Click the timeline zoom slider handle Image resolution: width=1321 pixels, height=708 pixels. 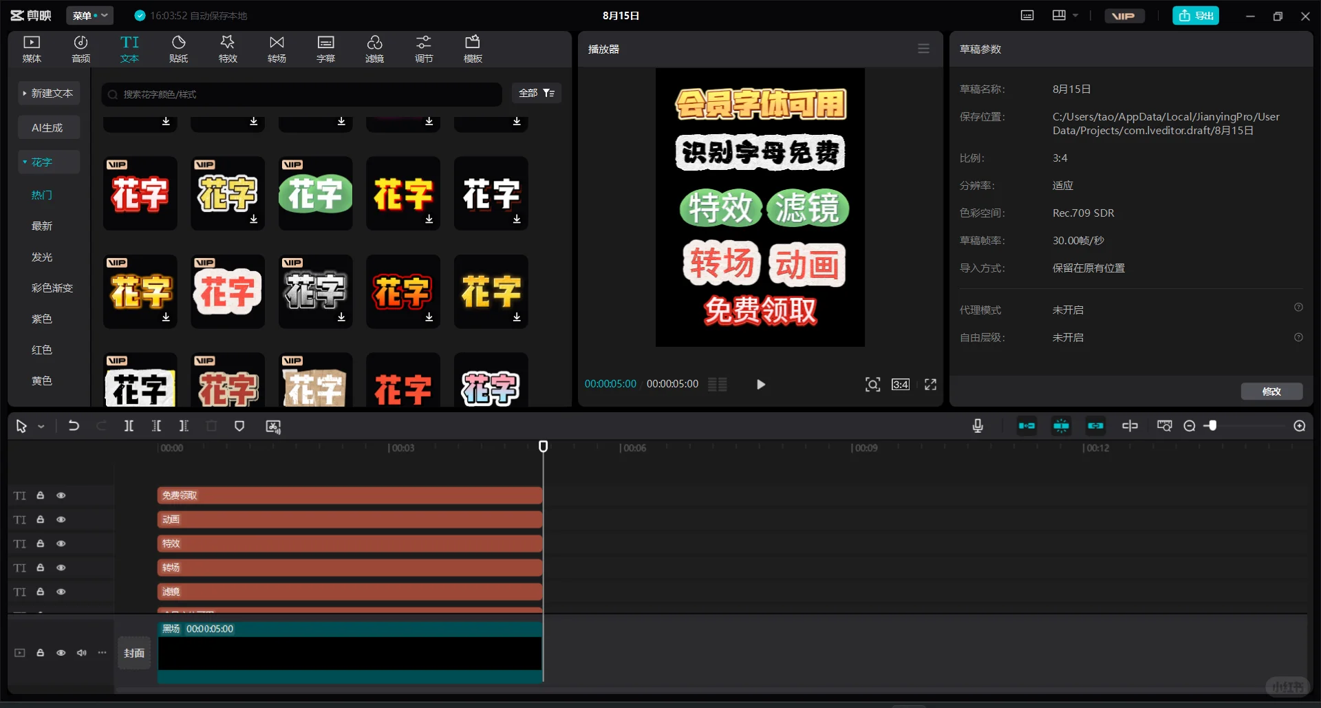pos(1212,426)
